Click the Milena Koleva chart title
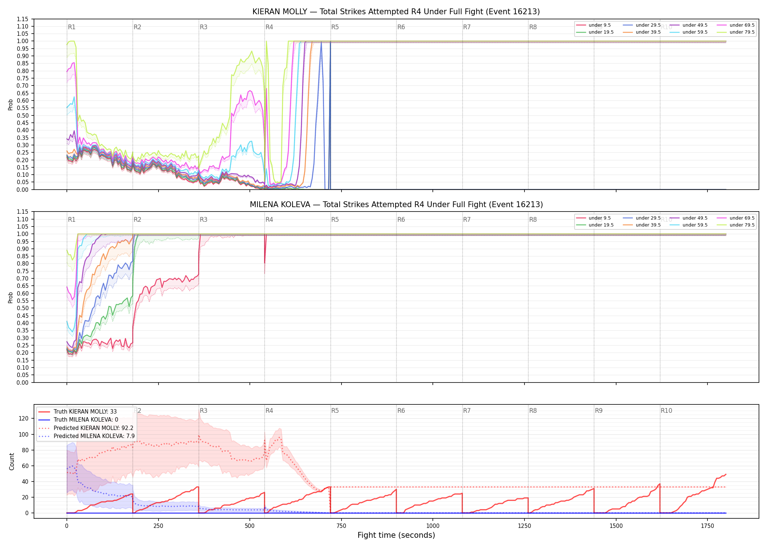This screenshot has height=548, width=767. (x=396, y=205)
